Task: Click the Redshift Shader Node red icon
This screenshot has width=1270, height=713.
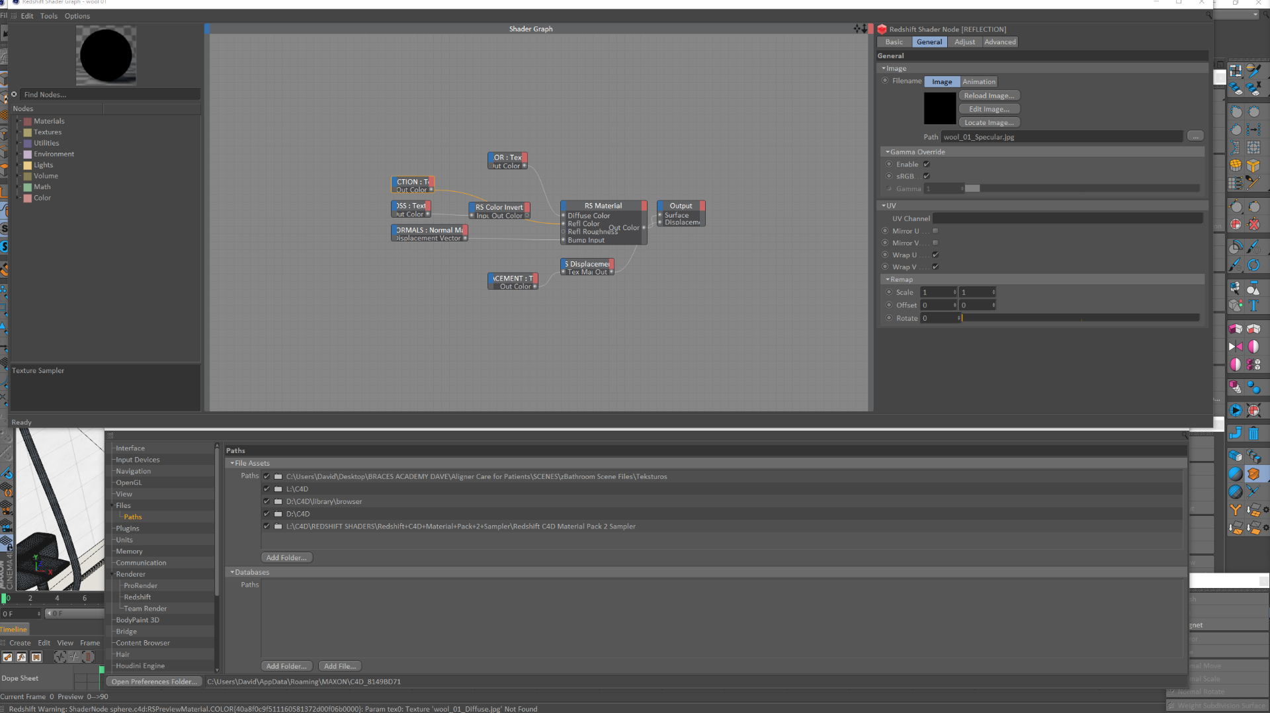Action: pos(882,29)
